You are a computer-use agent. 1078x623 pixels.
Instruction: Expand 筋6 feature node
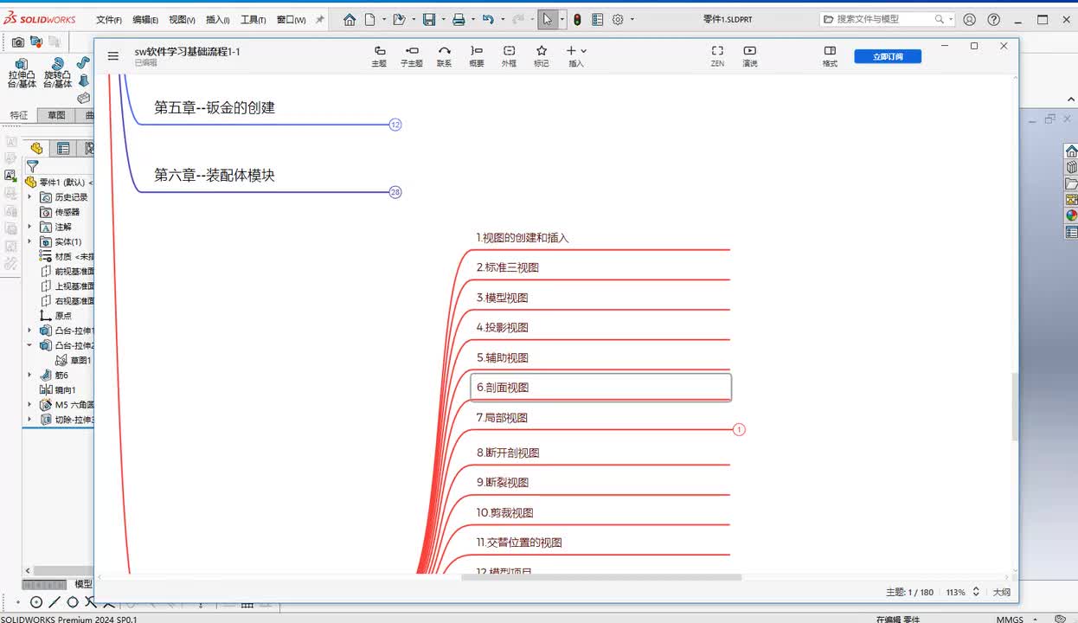tap(29, 376)
